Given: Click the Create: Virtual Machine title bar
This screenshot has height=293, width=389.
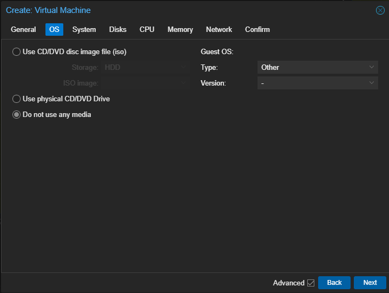Looking at the screenshot, I should (162, 10).
